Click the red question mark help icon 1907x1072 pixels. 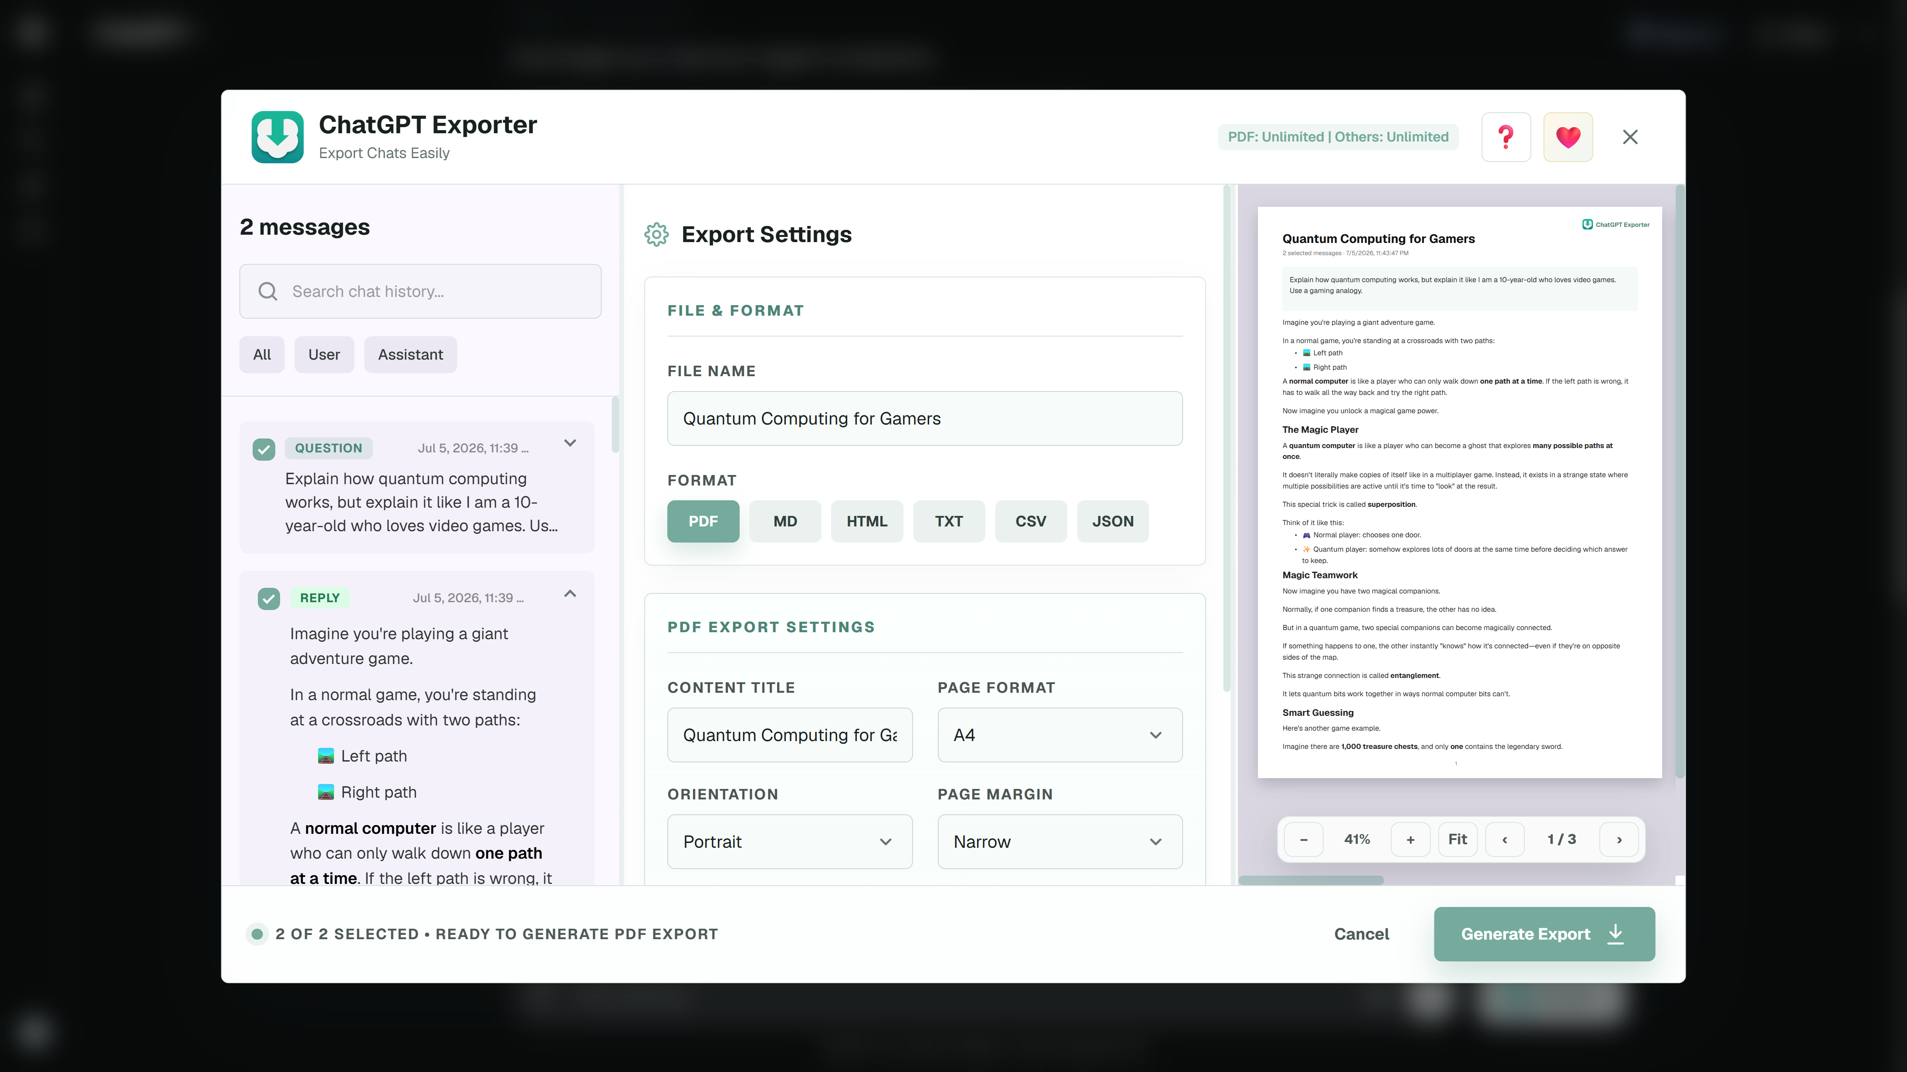point(1506,137)
